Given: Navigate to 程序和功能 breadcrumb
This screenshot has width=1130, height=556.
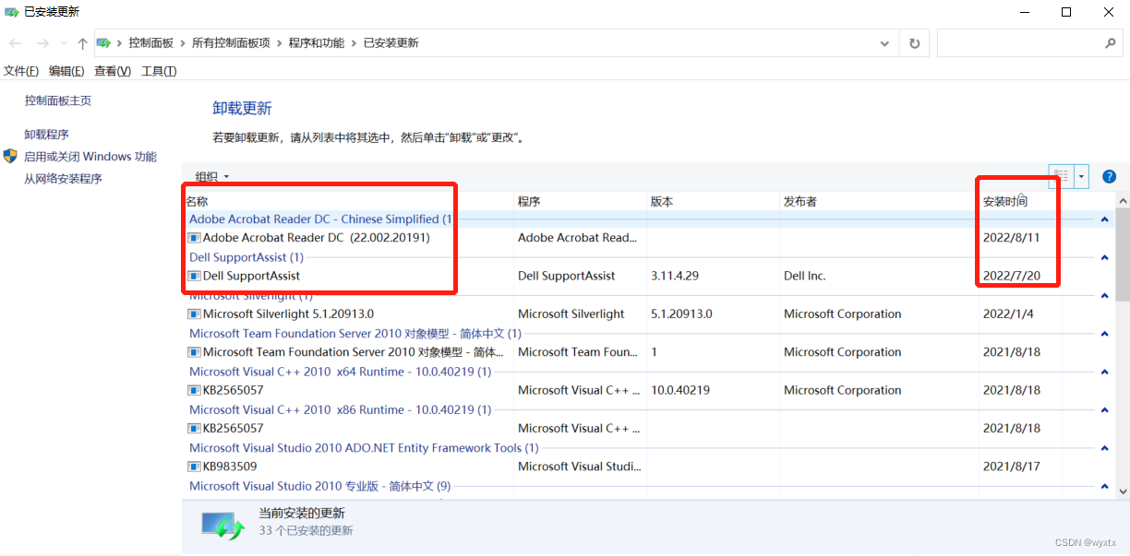Looking at the screenshot, I should pos(316,43).
